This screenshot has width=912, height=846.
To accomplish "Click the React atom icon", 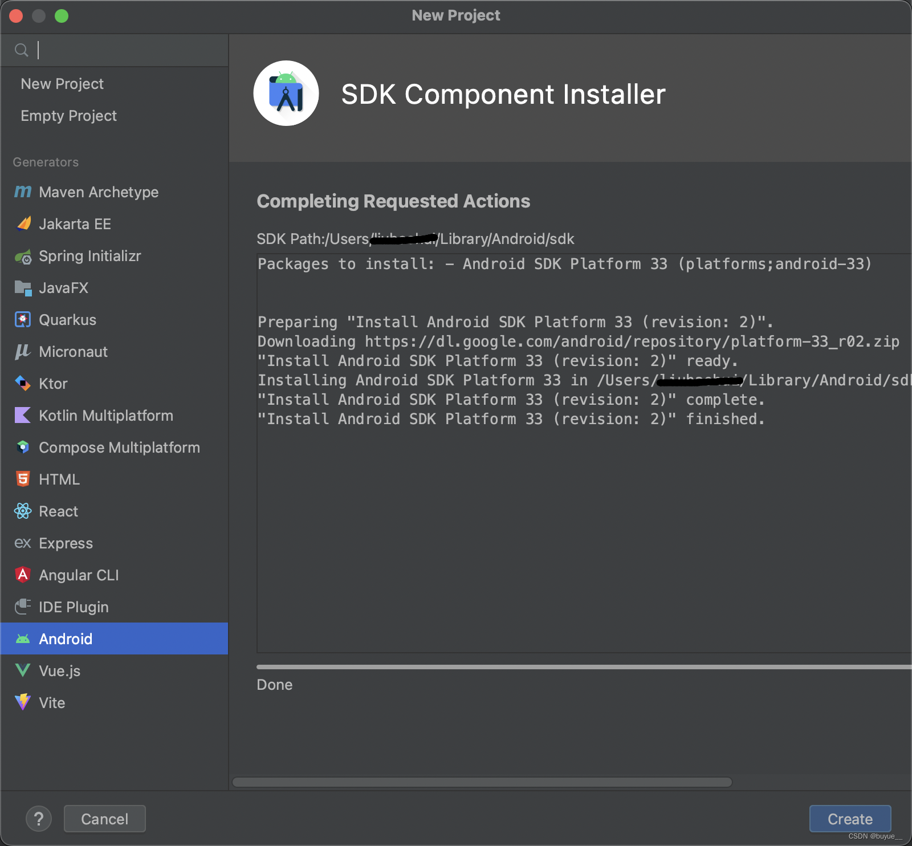I will coord(23,511).
